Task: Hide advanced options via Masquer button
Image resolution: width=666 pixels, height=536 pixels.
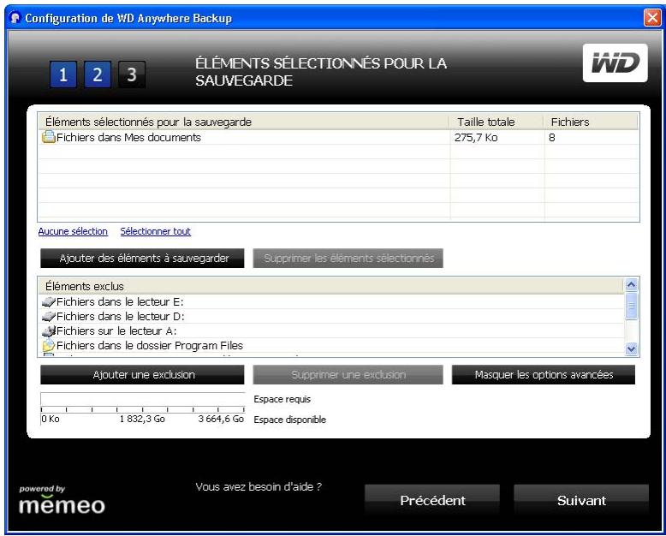Action: [x=544, y=375]
